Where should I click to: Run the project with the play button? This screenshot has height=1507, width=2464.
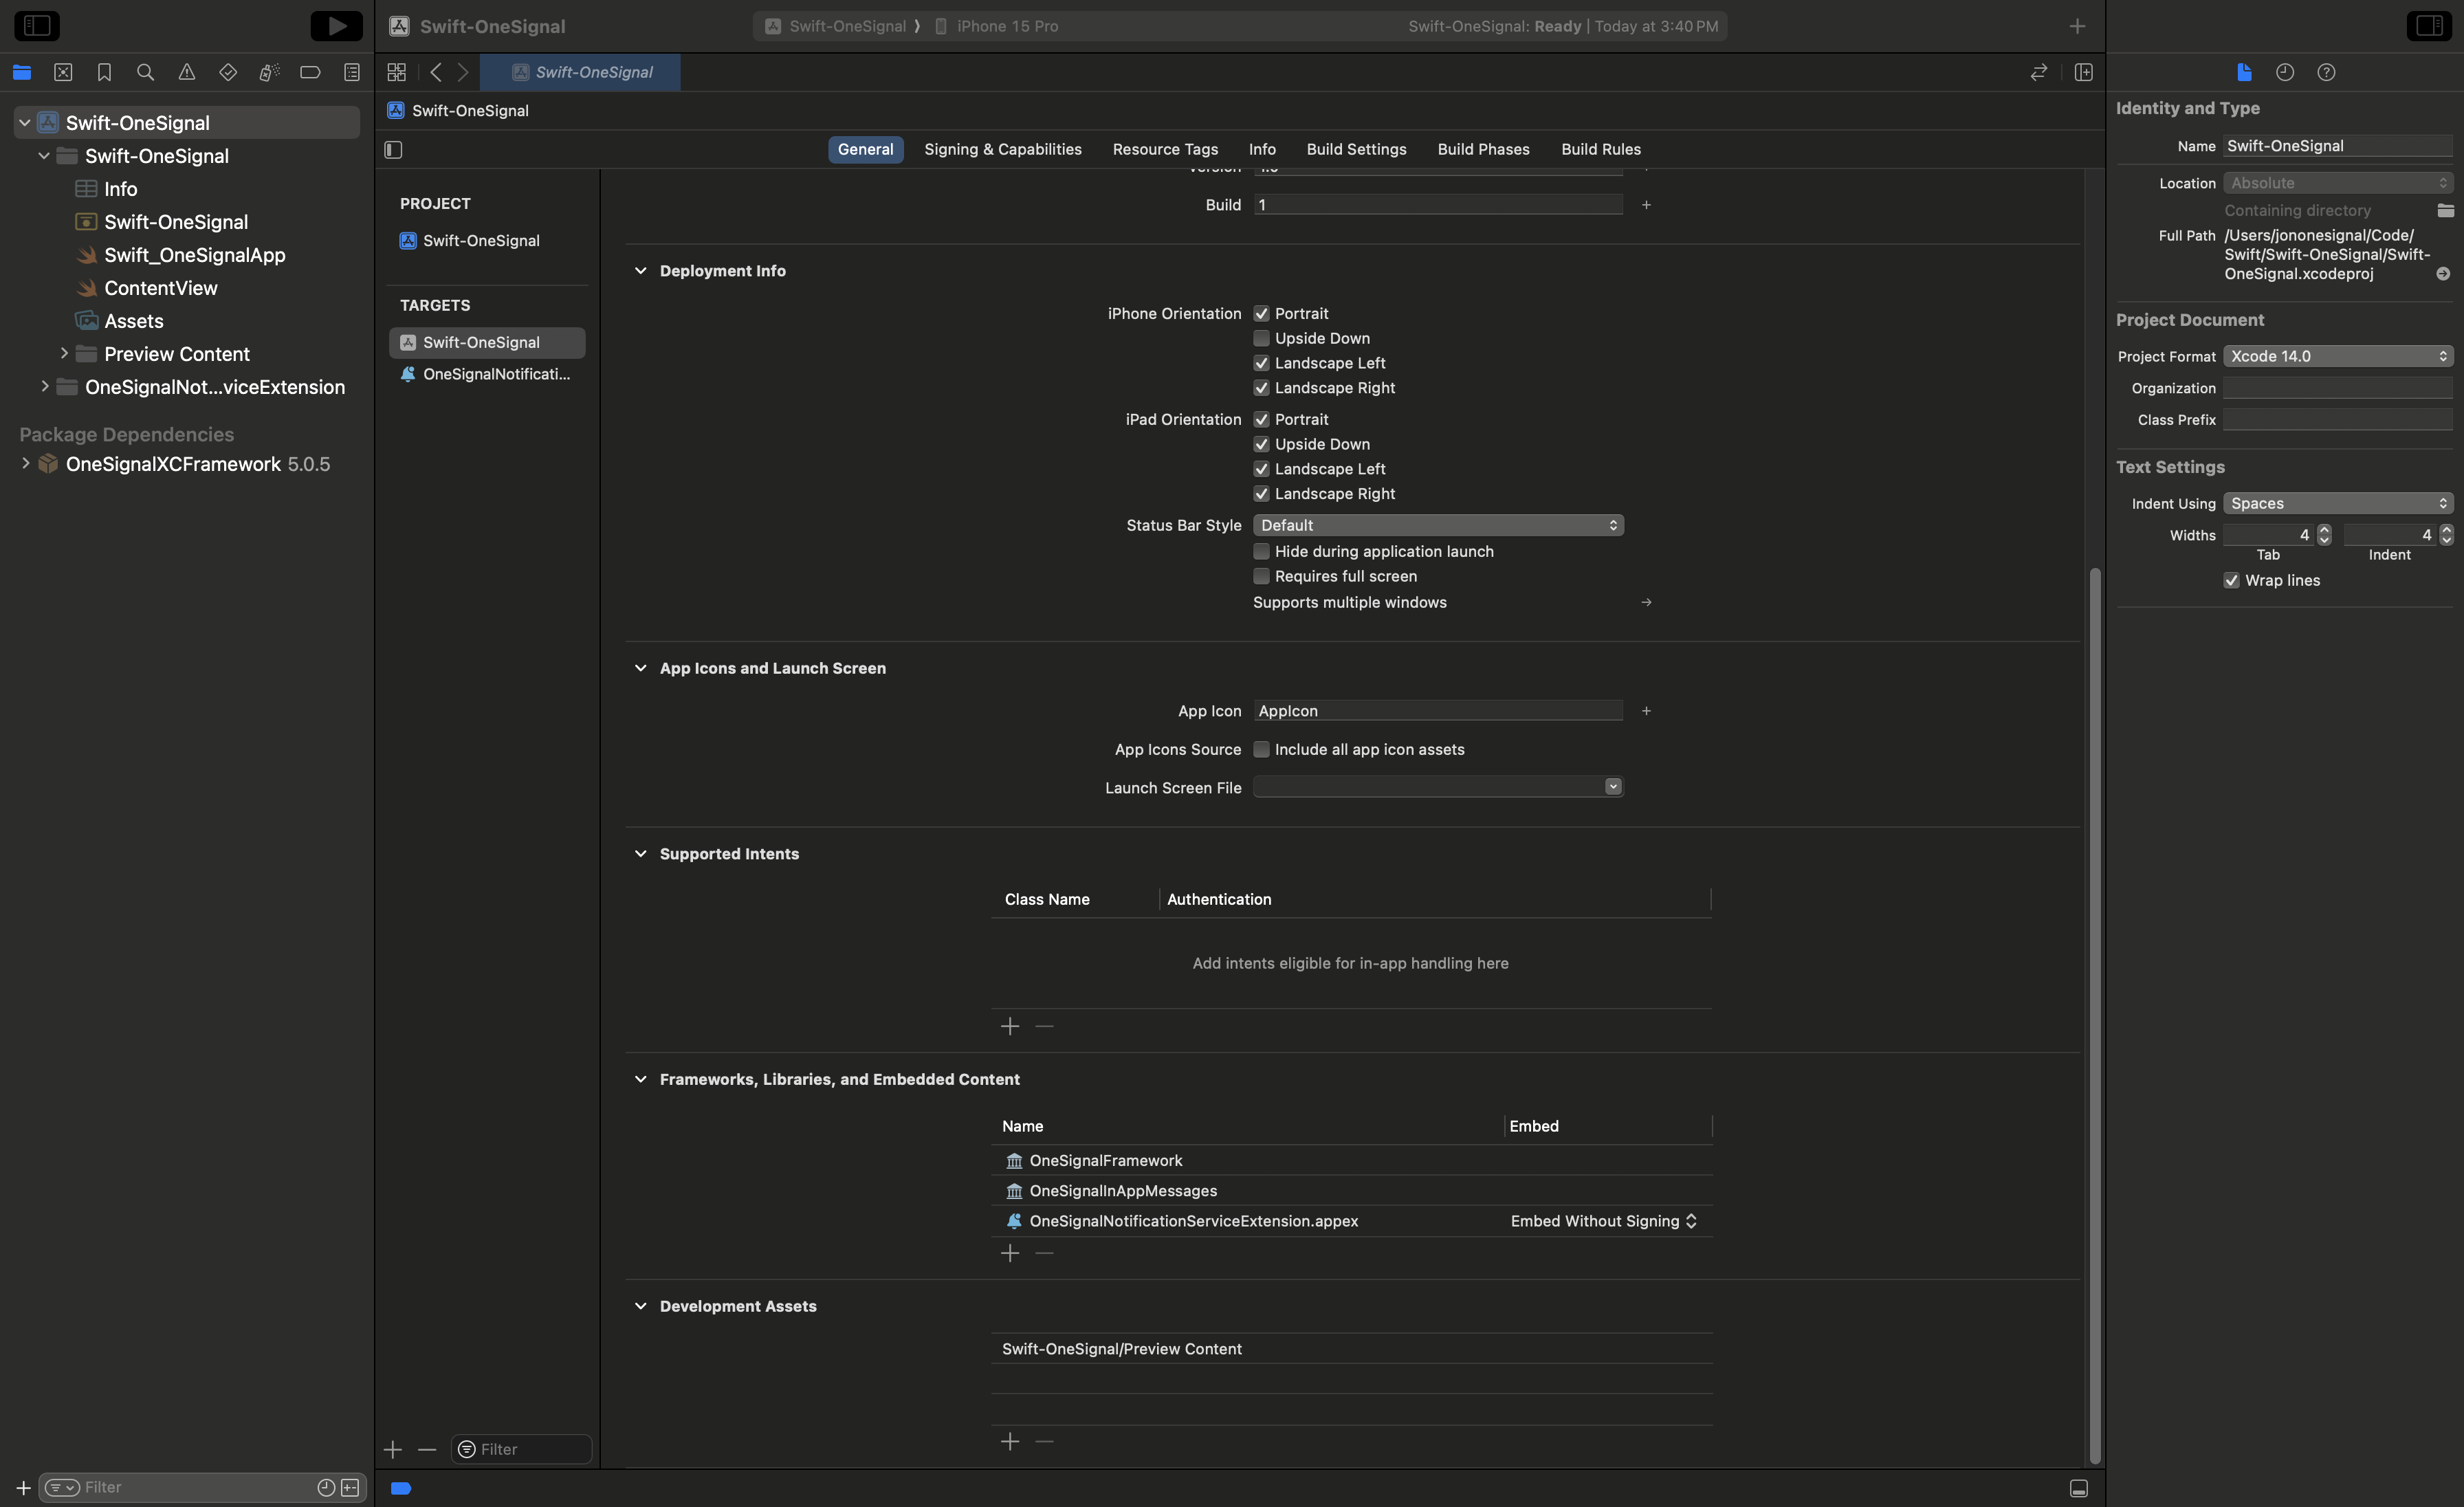click(336, 26)
